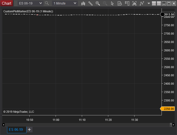
Task: Expand the toolbar overflow arrow
Action: point(149,3)
